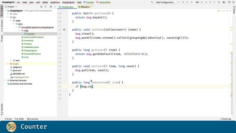This screenshot has width=236, height=133.
Task: Click the Git Rollback undo icon
Action: point(219,2)
